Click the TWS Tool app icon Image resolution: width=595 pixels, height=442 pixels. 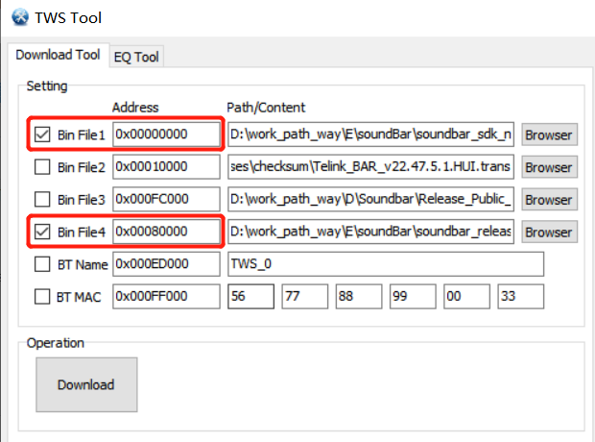click(16, 17)
